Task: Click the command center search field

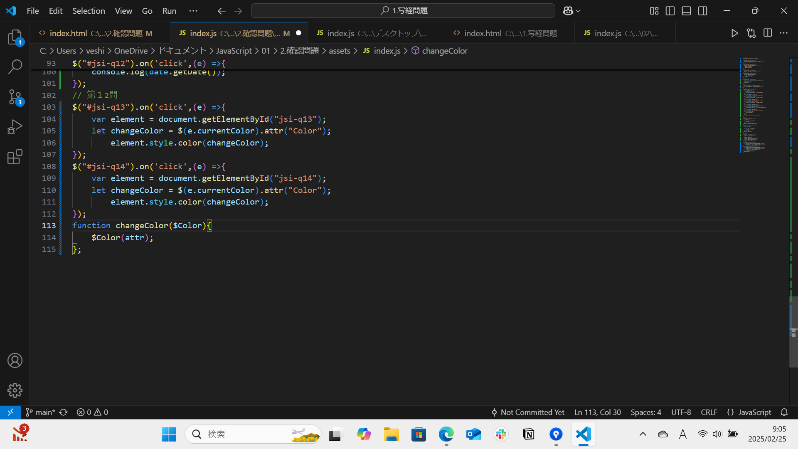Action: pos(403,11)
